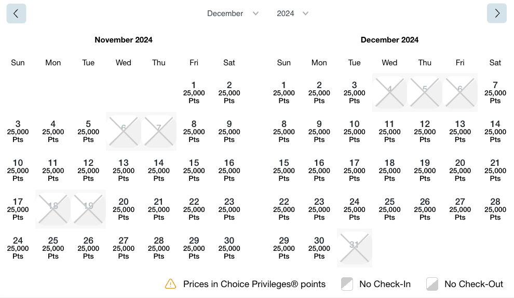Image resolution: width=514 pixels, height=298 pixels.
Task: Click the unavailable December 31 cell
Action: click(x=355, y=248)
